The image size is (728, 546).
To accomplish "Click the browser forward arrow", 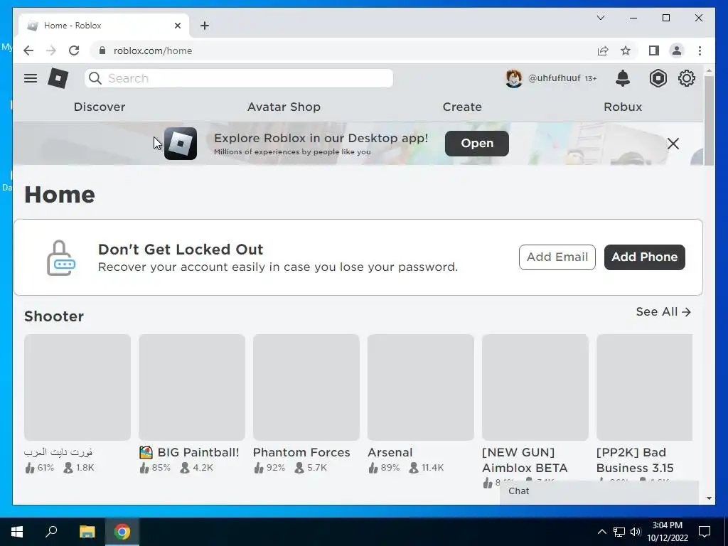I will click(x=51, y=50).
